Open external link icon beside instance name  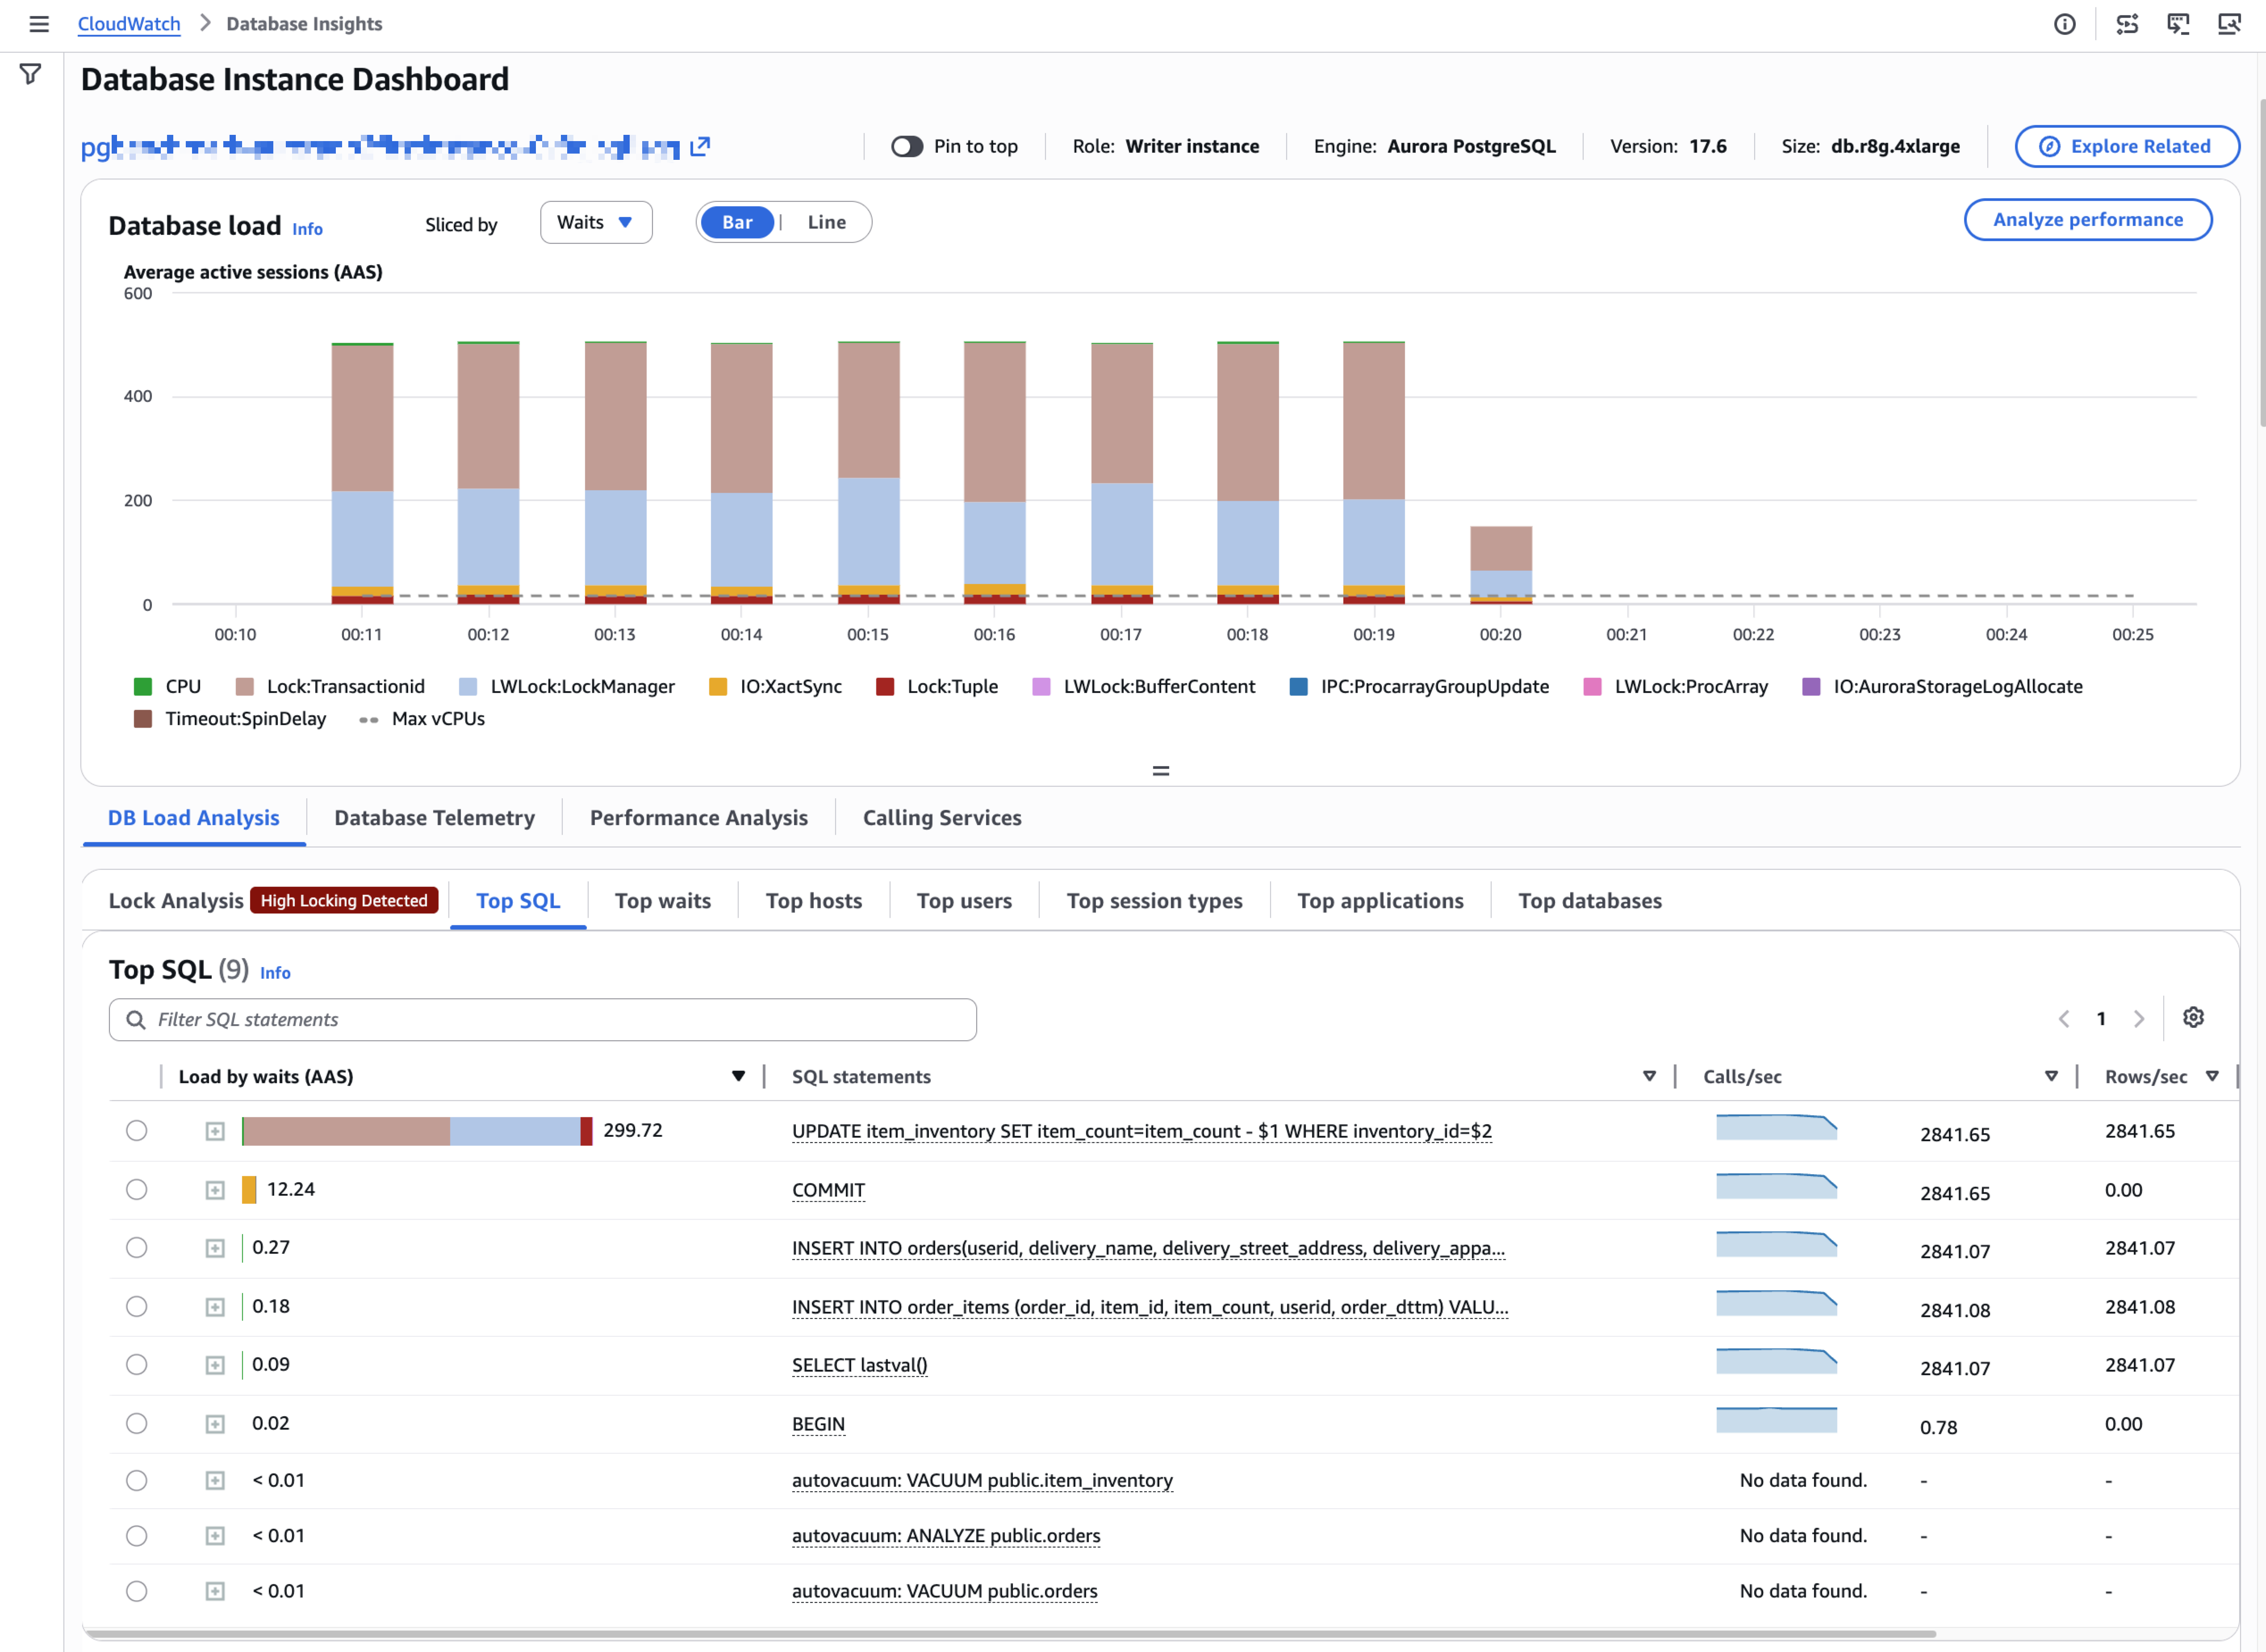(700, 146)
